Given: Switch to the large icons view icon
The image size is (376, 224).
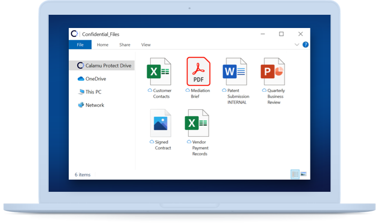Looking at the screenshot, I should tap(304, 174).
